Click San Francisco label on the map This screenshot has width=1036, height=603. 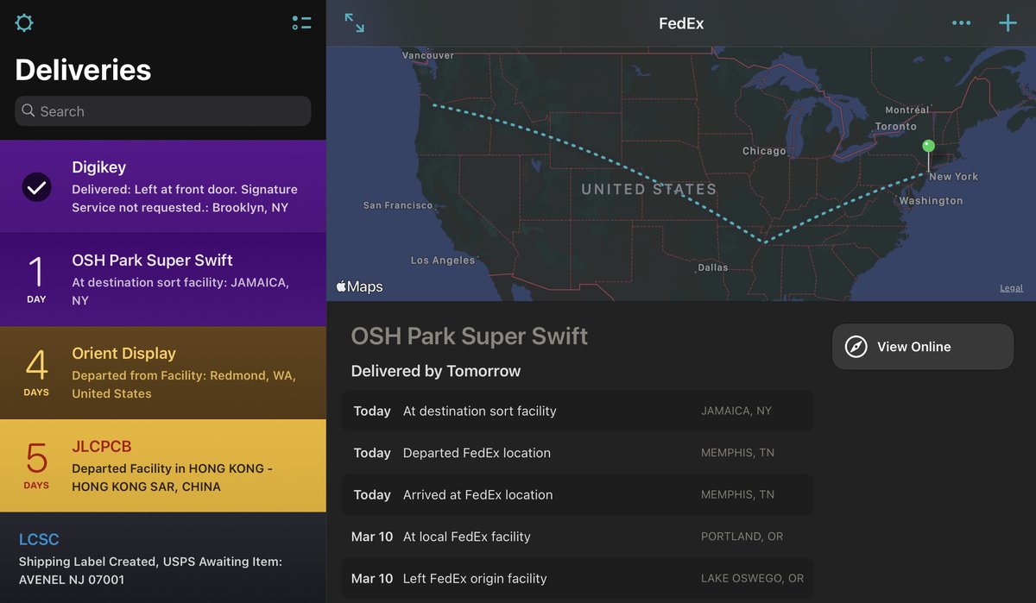click(398, 205)
